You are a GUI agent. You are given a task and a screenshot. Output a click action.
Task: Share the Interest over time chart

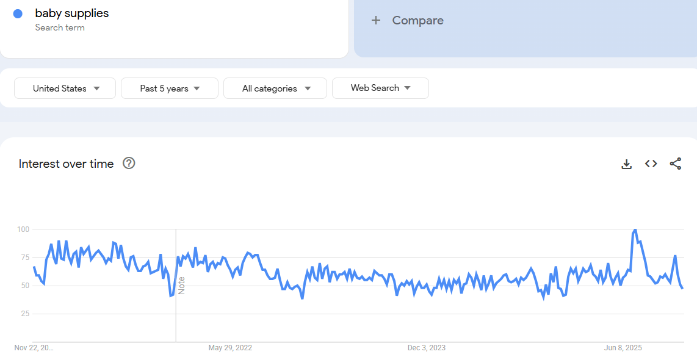click(x=675, y=164)
